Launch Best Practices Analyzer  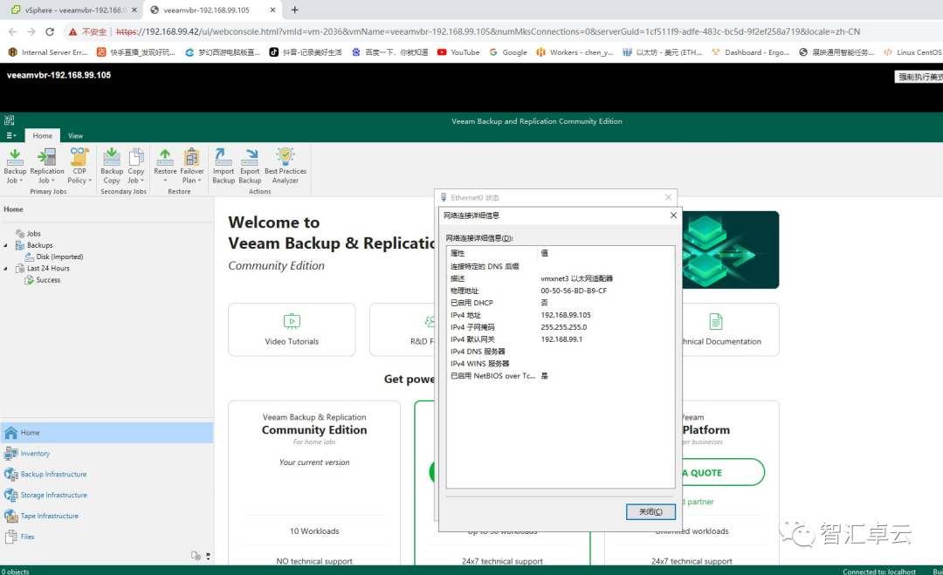285,166
